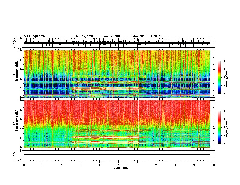Click the log(PSD) label beside ch.1 color bar

tap(227, 79)
